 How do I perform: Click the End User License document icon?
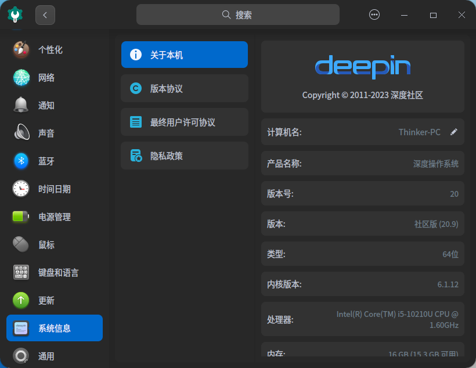[x=136, y=122]
